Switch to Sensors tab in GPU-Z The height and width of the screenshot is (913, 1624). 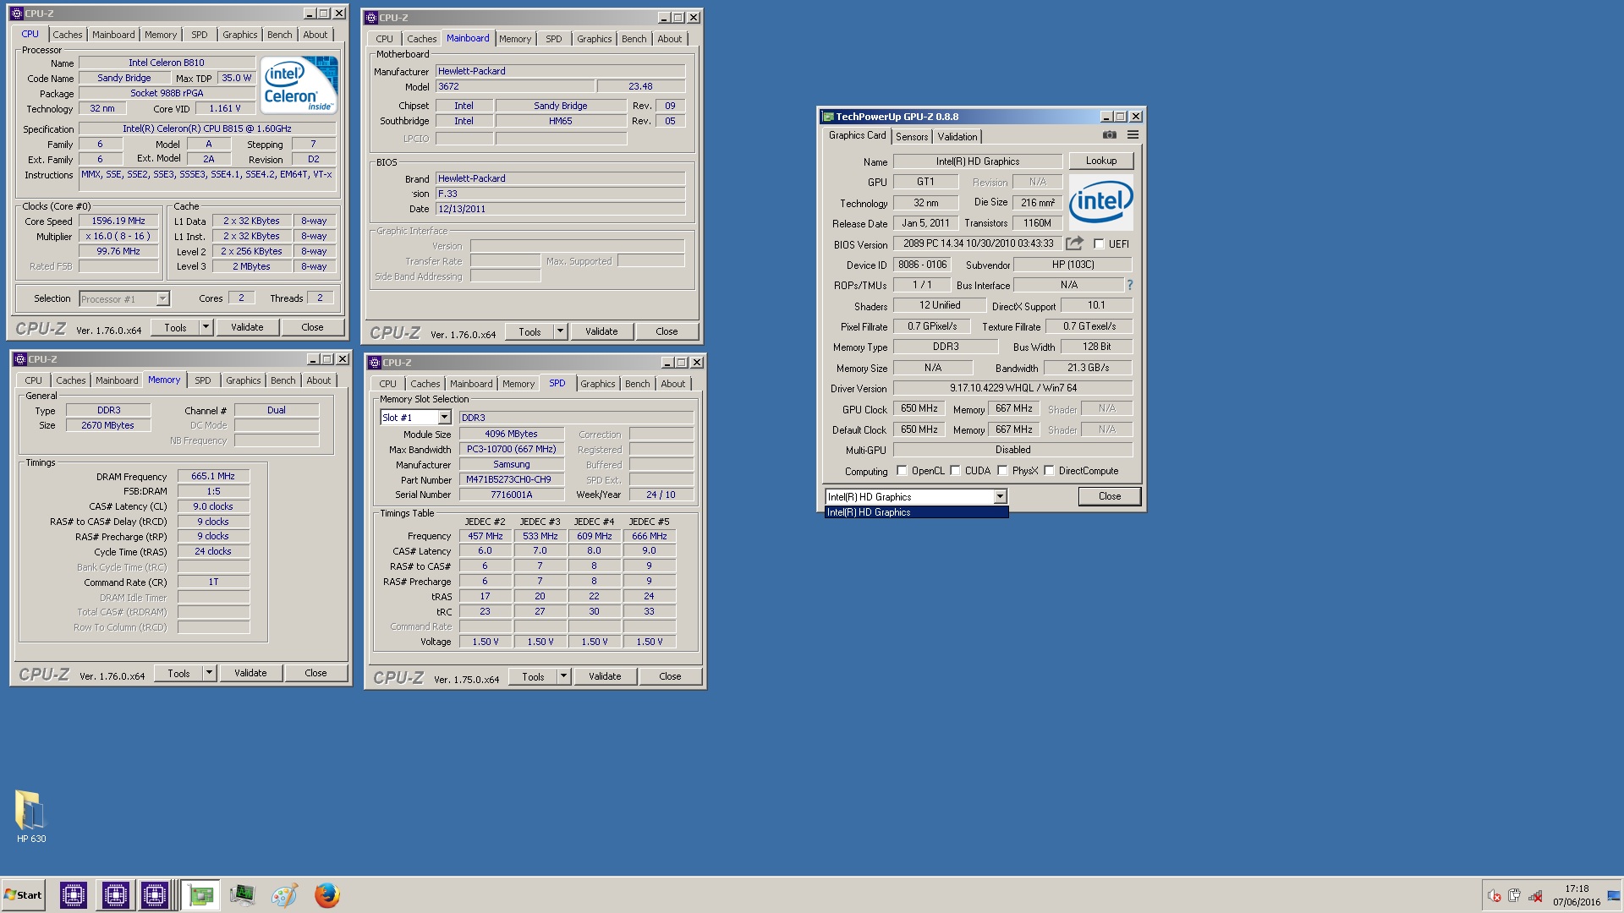tap(912, 137)
